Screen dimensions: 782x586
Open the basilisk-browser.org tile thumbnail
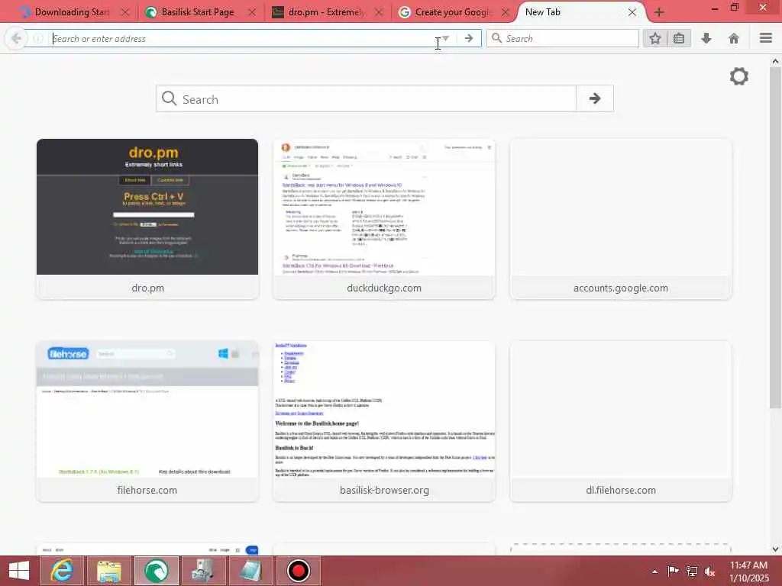click(384, 409)
